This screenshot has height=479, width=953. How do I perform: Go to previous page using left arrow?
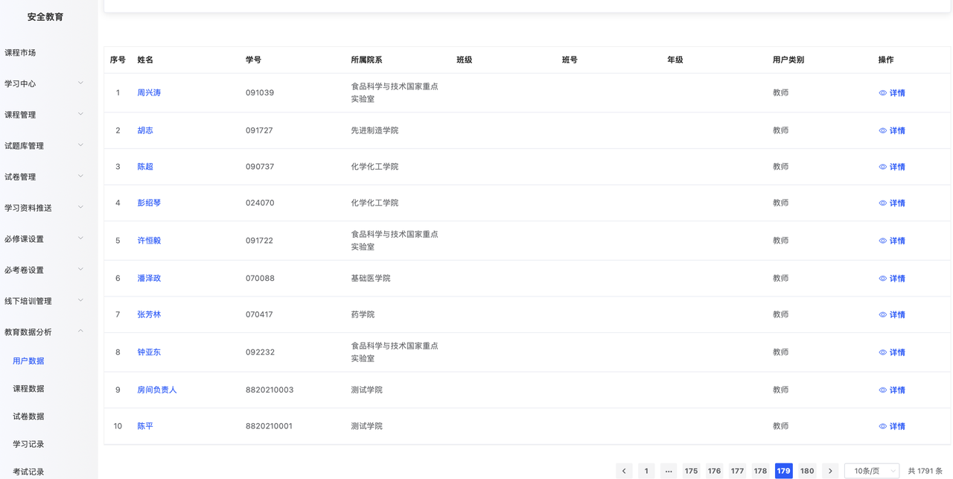(x=624, y=471)
